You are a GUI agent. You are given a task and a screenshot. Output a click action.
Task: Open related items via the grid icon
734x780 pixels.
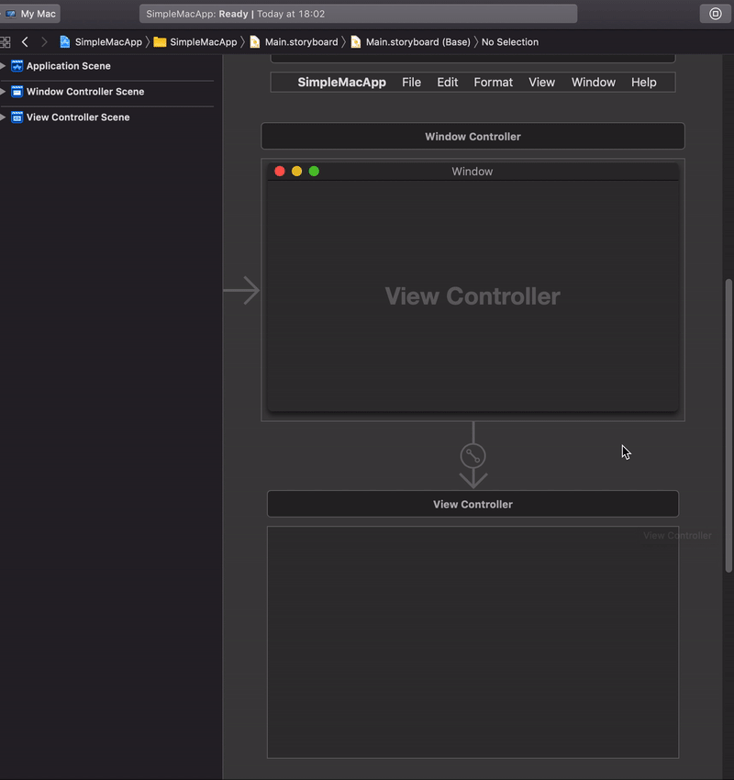click(6, 41)
